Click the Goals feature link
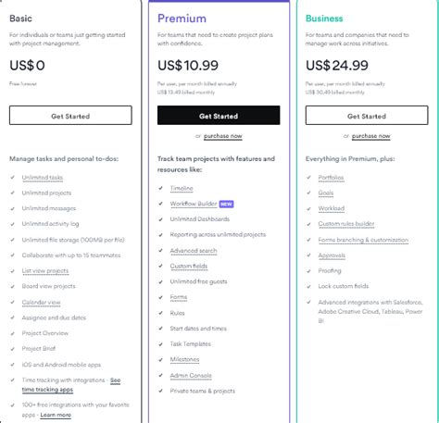 click(326, 193)
